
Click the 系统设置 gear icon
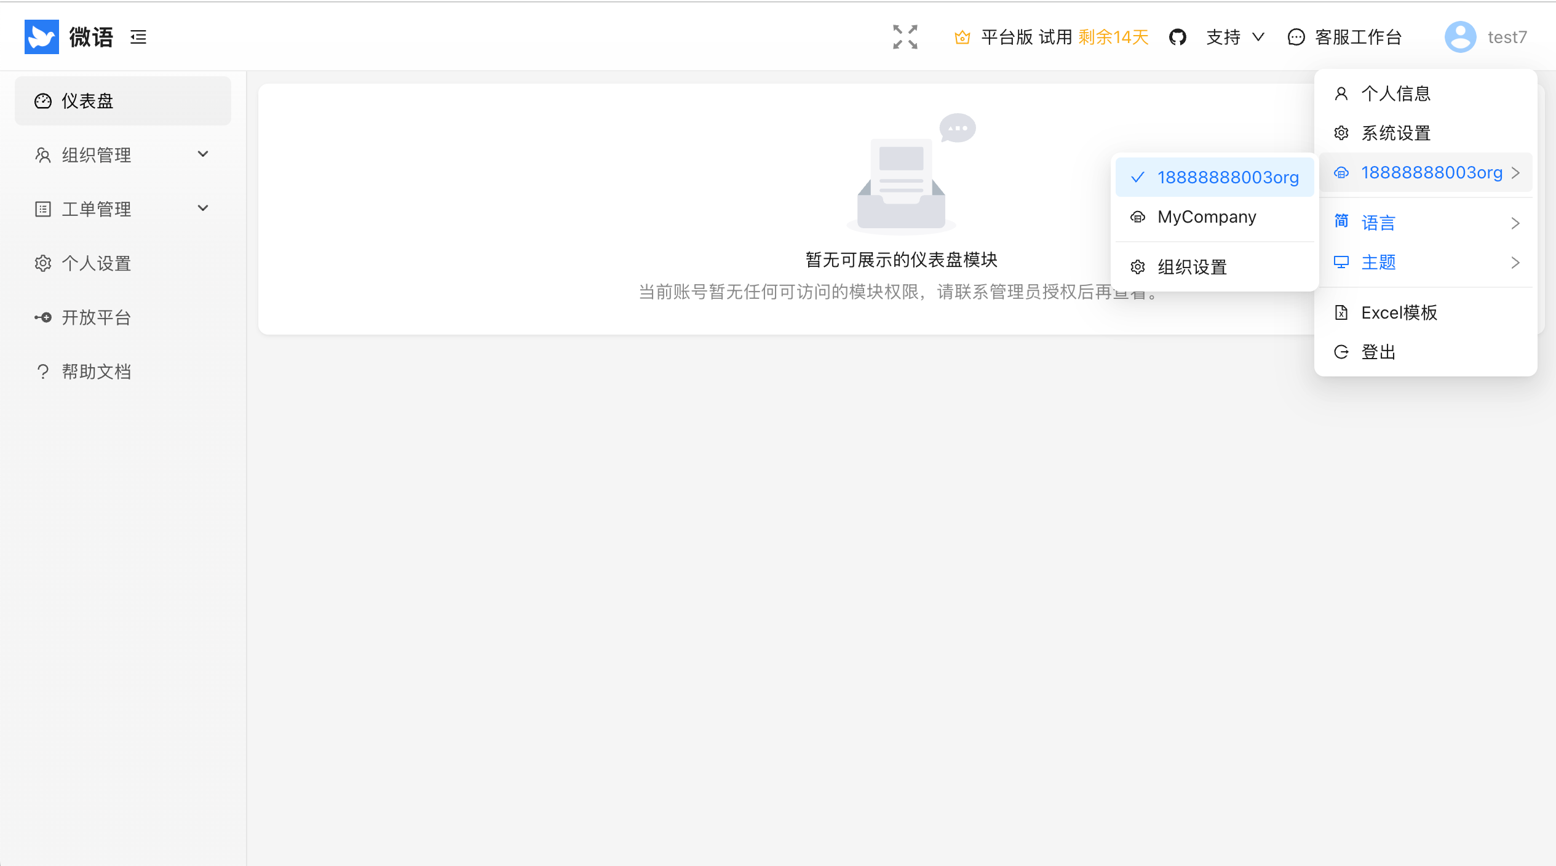(x=1341, y=133)
